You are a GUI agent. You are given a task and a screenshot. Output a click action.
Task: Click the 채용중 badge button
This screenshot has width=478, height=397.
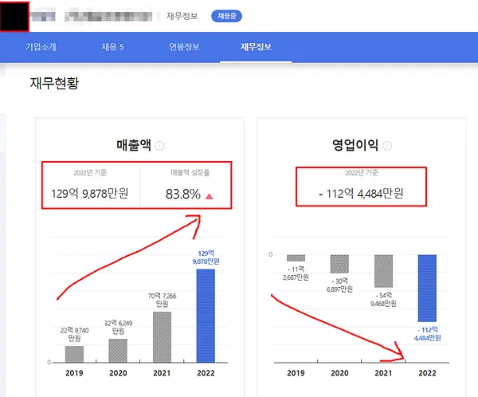tap(226, 16)
